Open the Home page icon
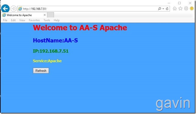Viewport: 196px width, 114px height. 175,9
